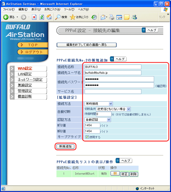
Task: Click the 有効 status cell
Action: pyautogui.click(x=104, y=174)
